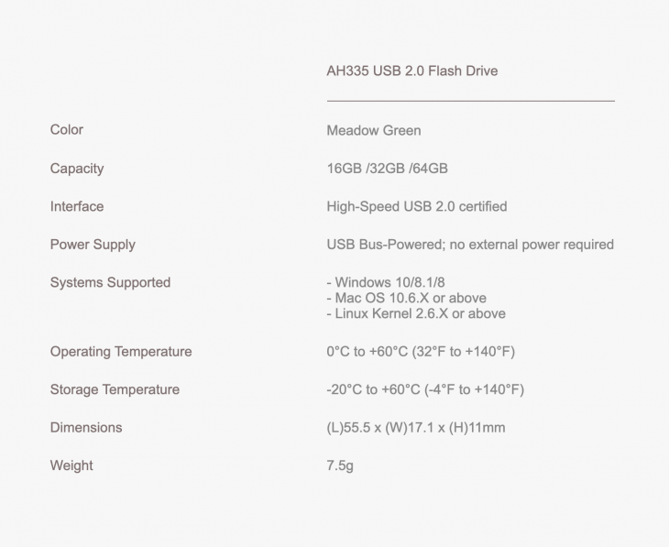
Task: Click the 16GB /32GB /64GB capacity value
Action: pyautogui.click(x=388, y=169)
